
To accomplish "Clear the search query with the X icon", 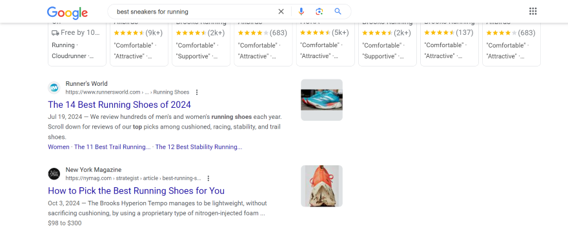I will tap(281, 12).
